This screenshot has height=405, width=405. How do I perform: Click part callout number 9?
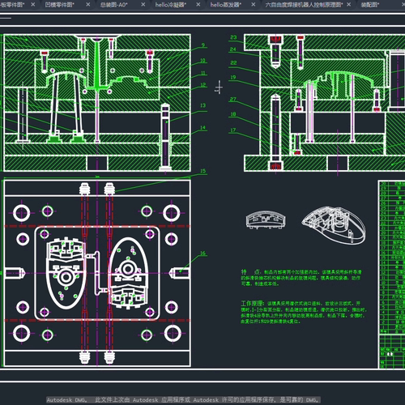click(203, 45)
